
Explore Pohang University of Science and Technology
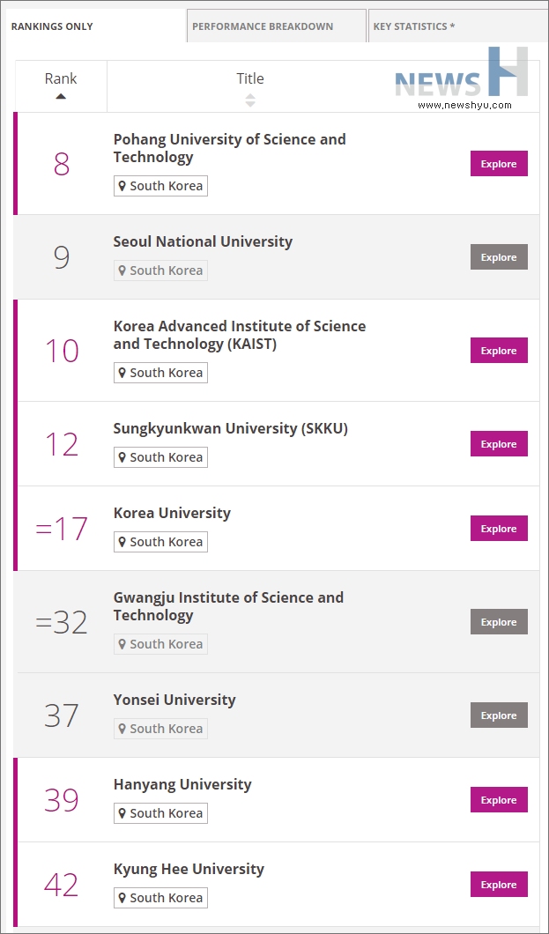[499, 164]
